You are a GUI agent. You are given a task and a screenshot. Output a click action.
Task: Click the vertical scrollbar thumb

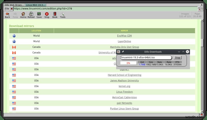[x=202, y=43]
